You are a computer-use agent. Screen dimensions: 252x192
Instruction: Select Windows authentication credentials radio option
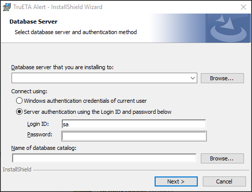tap(19, 101)
